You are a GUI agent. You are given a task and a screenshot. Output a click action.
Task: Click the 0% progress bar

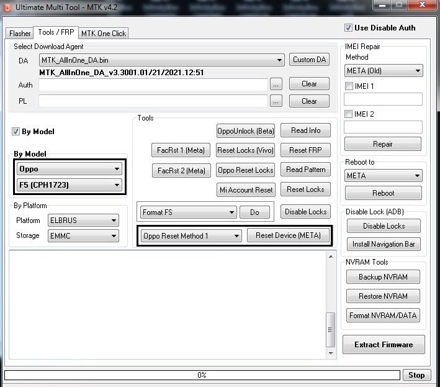click(x=202, y=375)
